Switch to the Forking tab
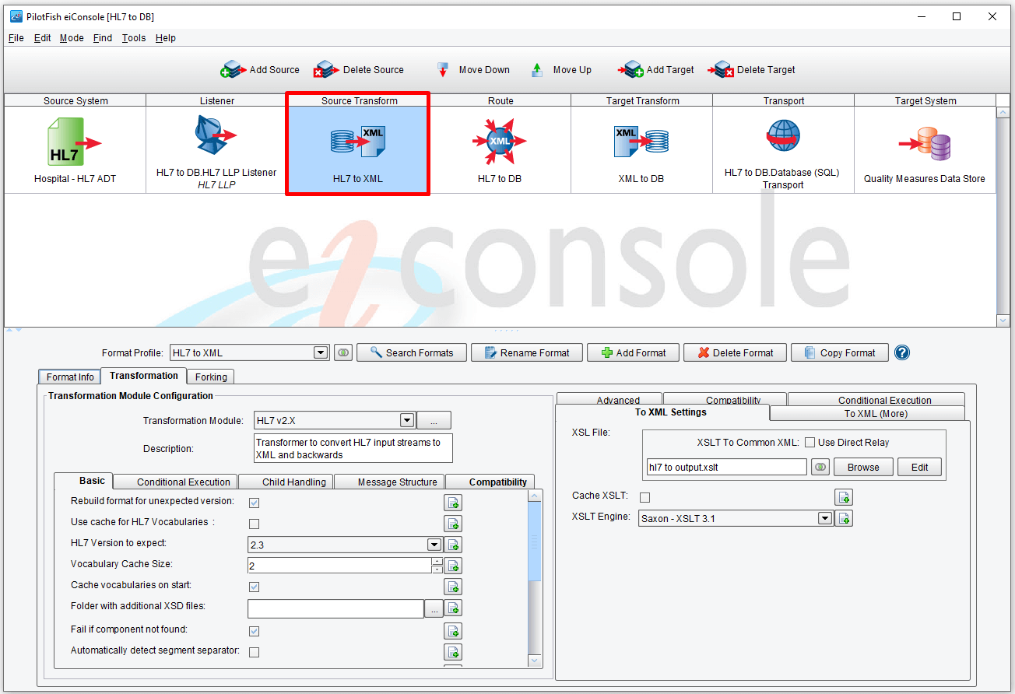The image size is (1015, 694). 211,377
